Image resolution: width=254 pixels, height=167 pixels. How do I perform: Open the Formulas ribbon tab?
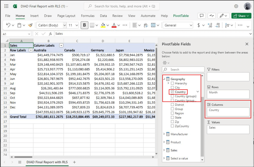[x=87, y=16]
